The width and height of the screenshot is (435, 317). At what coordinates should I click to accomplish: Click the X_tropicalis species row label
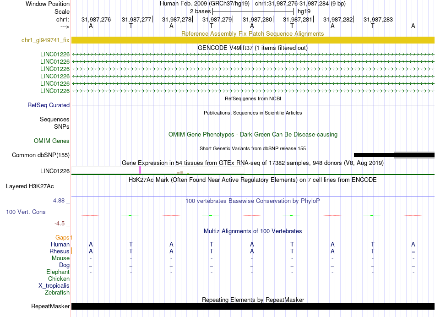54,286
